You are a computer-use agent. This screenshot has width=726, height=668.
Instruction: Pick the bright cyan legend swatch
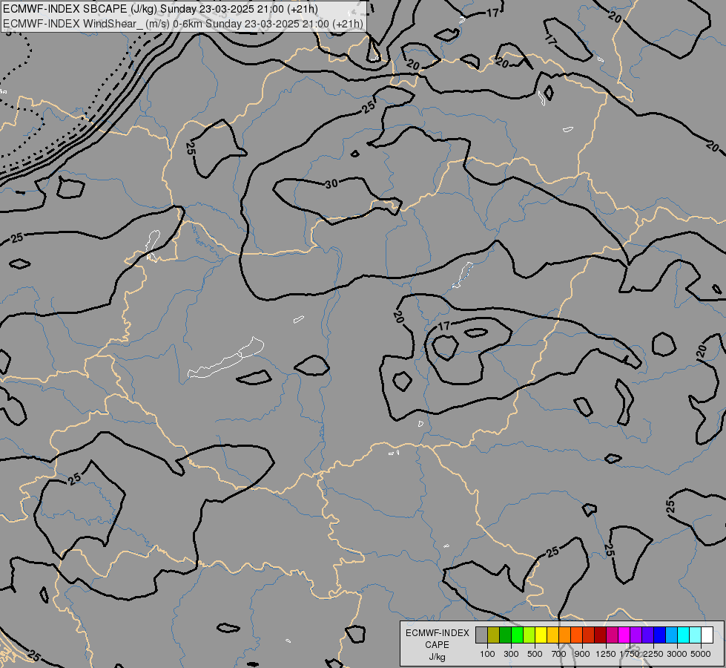[x=684, y=635]
